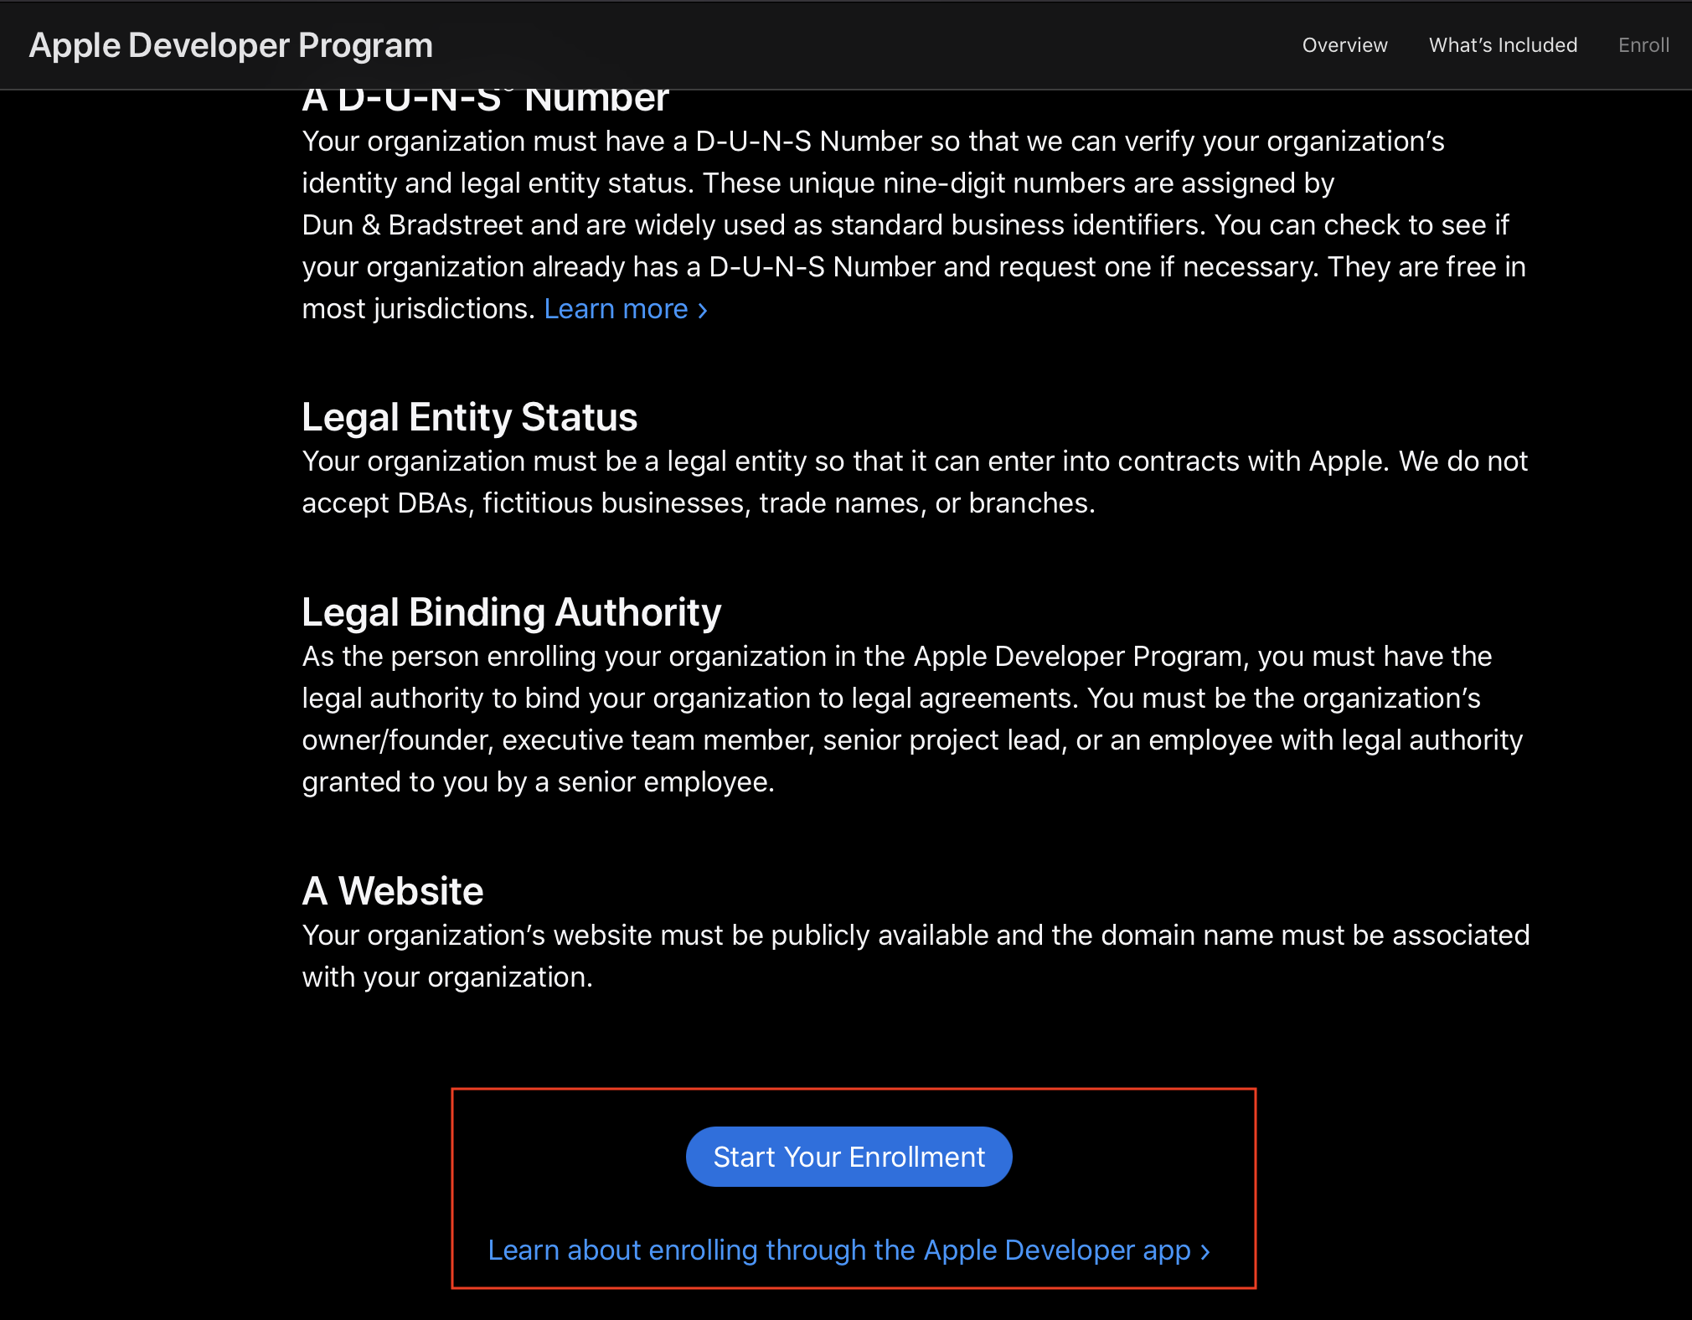Click the line beginning 'Dun & Bradstreet and are widely used'

pyautogui.click(x=905, y=225)
